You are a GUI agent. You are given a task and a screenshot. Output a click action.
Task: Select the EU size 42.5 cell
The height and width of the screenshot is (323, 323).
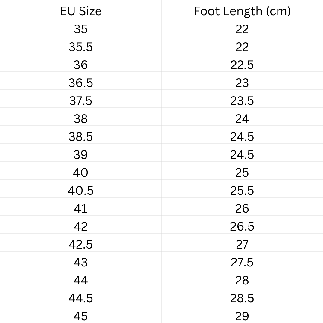(x=81, y=244)
